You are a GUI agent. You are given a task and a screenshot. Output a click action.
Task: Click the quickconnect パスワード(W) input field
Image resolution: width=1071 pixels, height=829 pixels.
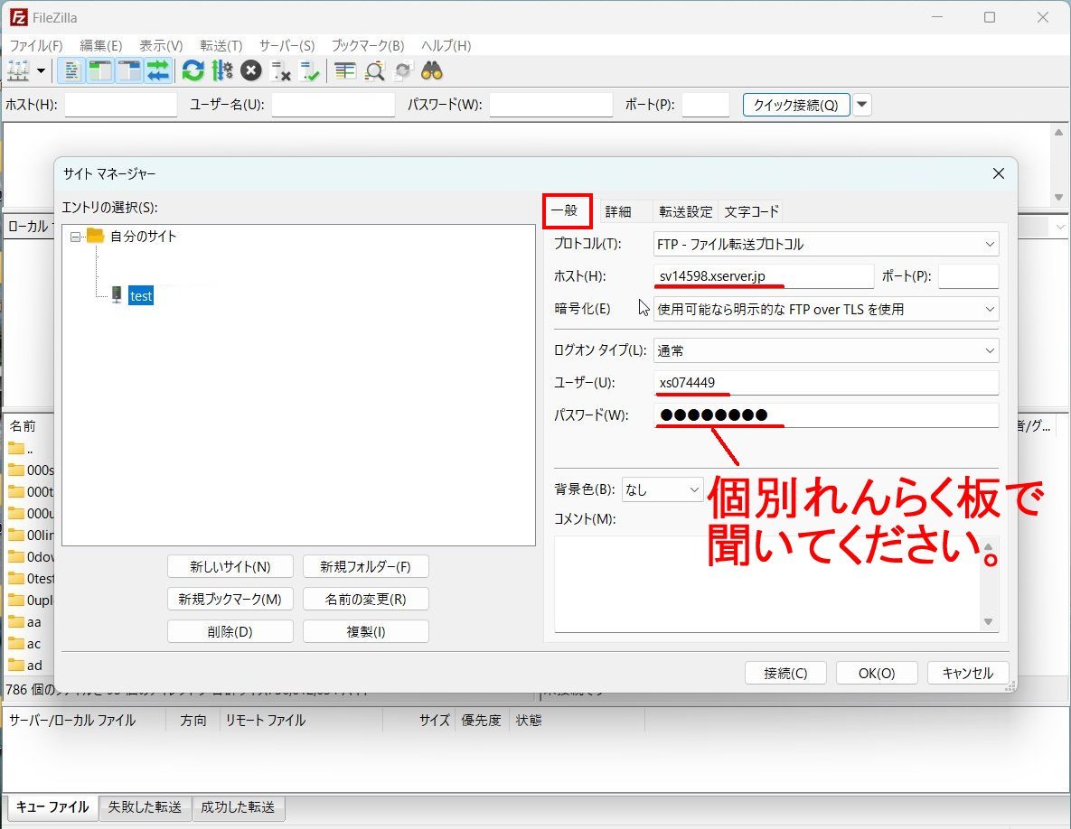551,105
